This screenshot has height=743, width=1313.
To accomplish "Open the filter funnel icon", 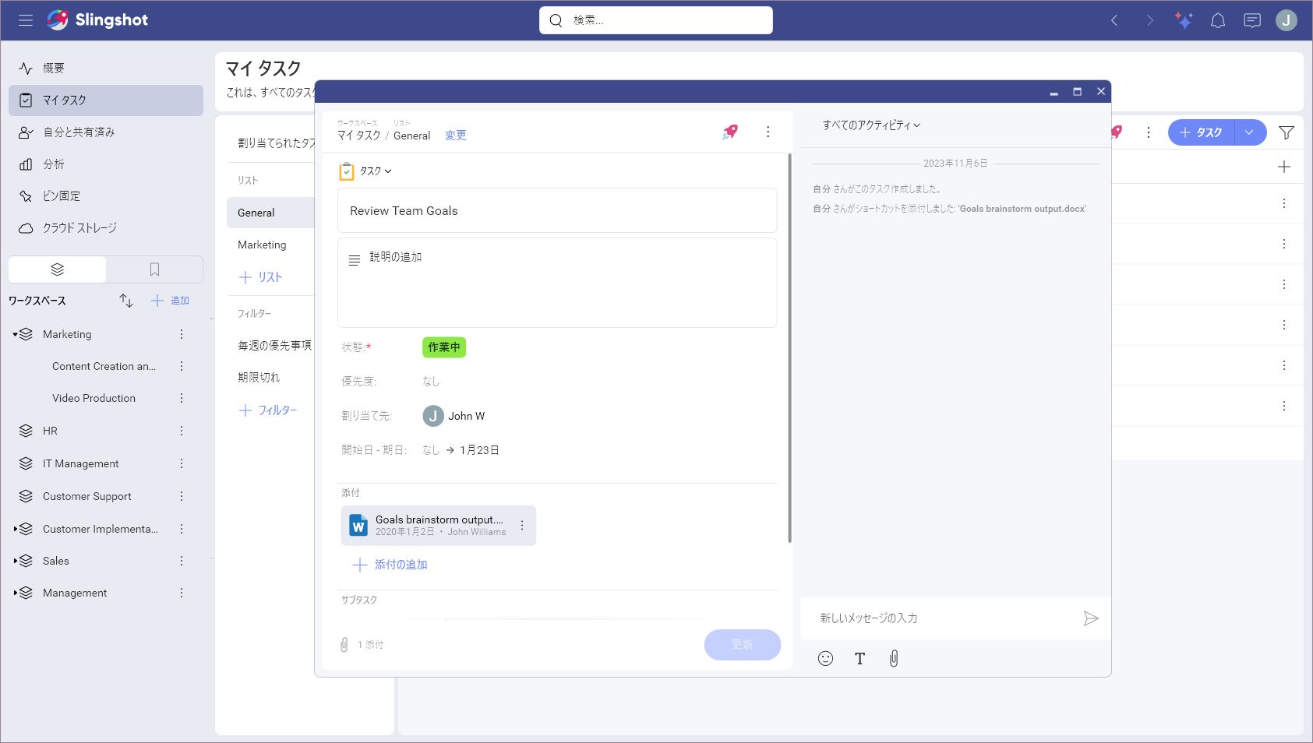I will coord(1287,132).
